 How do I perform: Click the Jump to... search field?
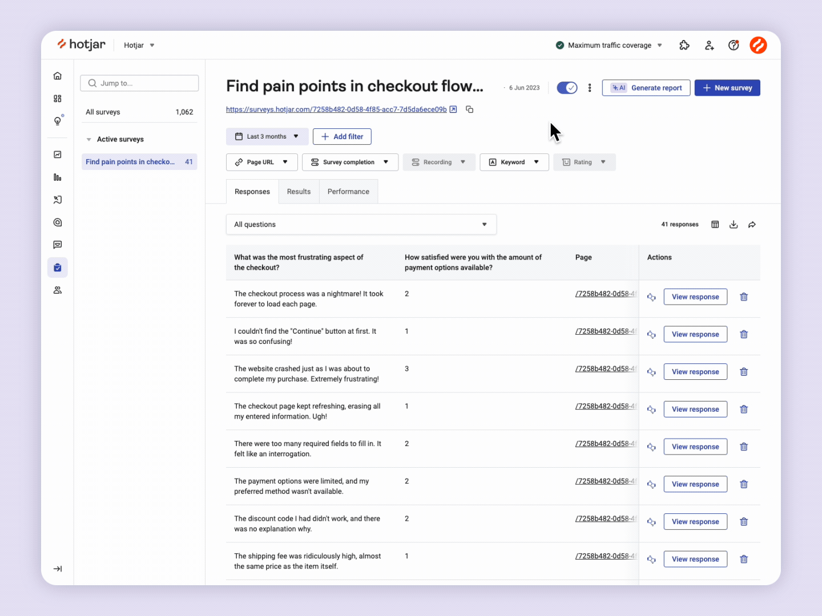139,83
